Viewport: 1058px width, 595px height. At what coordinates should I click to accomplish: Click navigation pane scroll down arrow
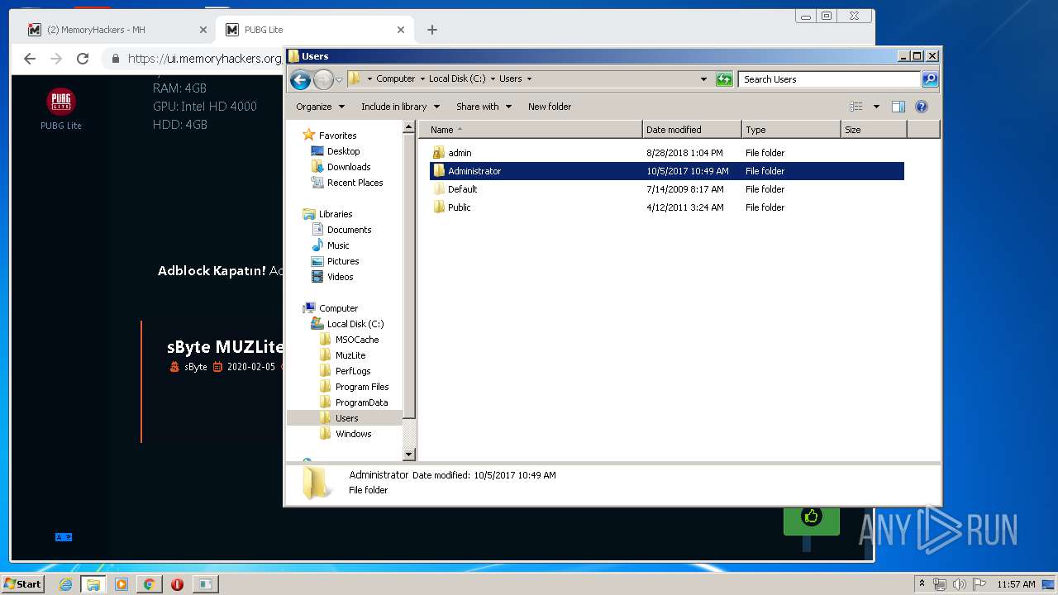408,455
